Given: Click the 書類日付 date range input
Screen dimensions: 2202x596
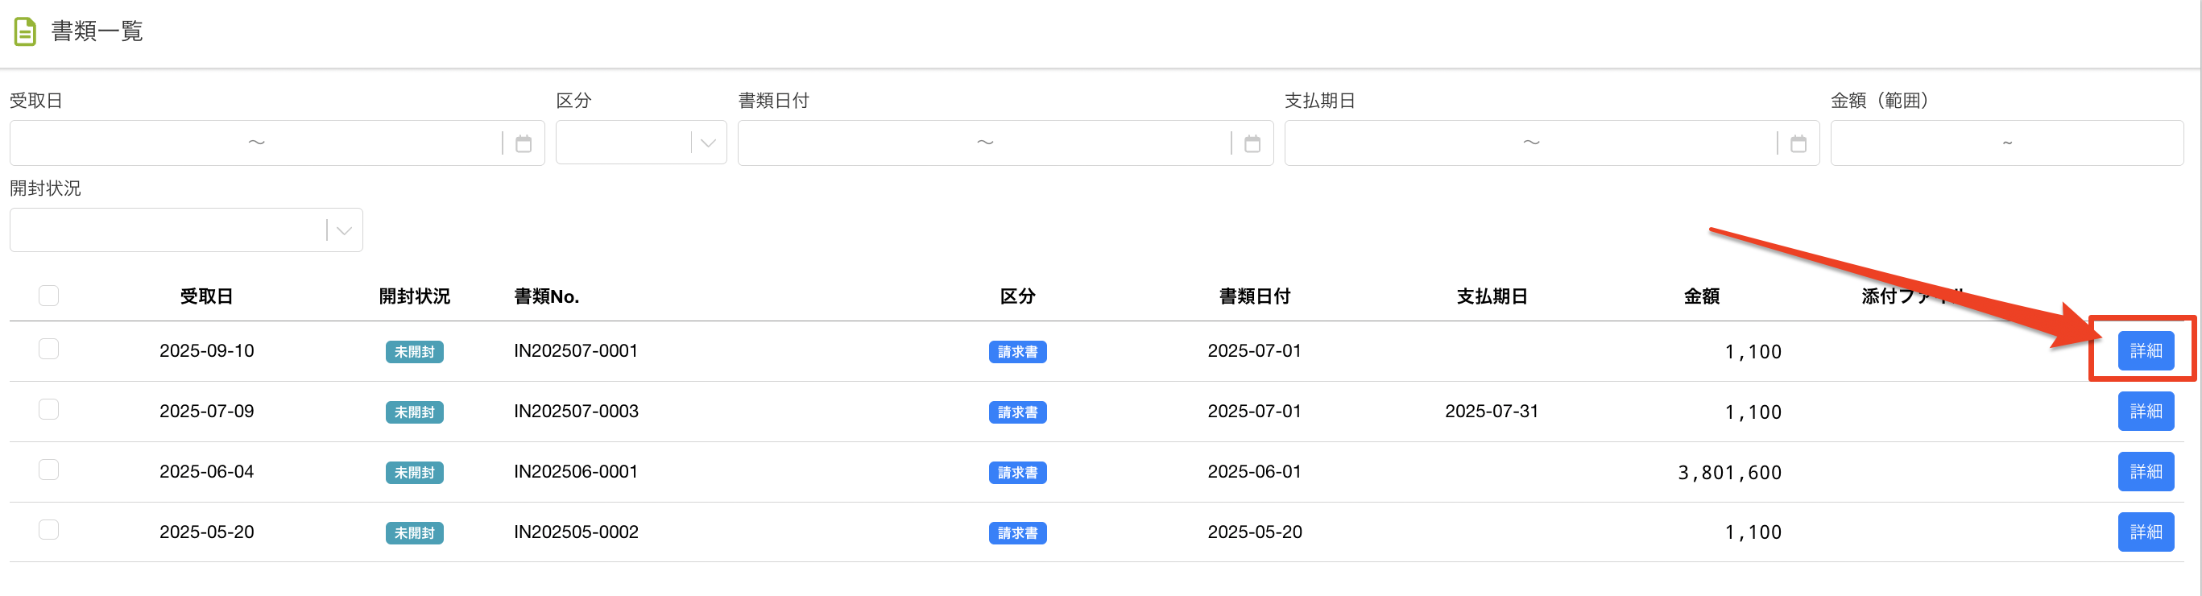Looking at the screenshot, I should click(x=1005, y=143).
